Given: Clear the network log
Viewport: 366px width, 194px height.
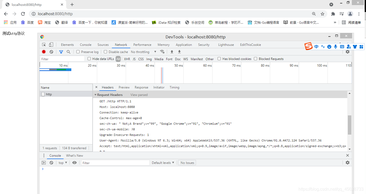Looking at the screenshot, I should [51, 52].
